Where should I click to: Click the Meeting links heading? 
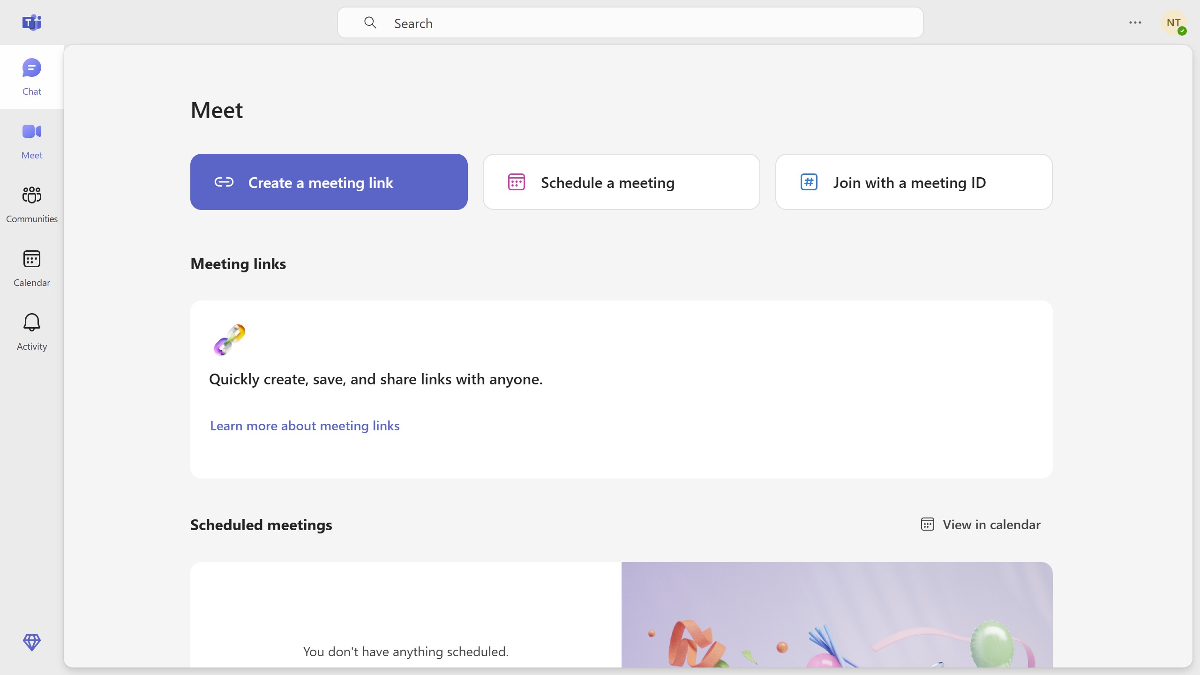pyautogui.click(x=238, y=264)
